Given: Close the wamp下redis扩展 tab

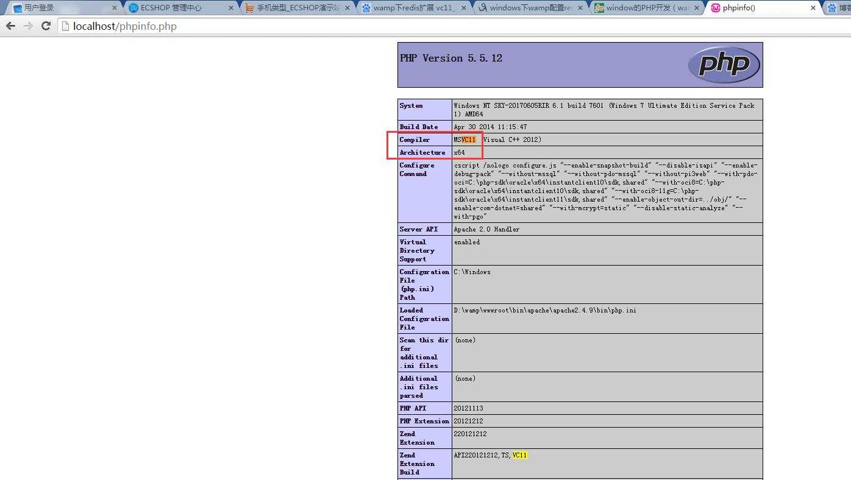Looking at the screenshot, I should tap(463, 8).
